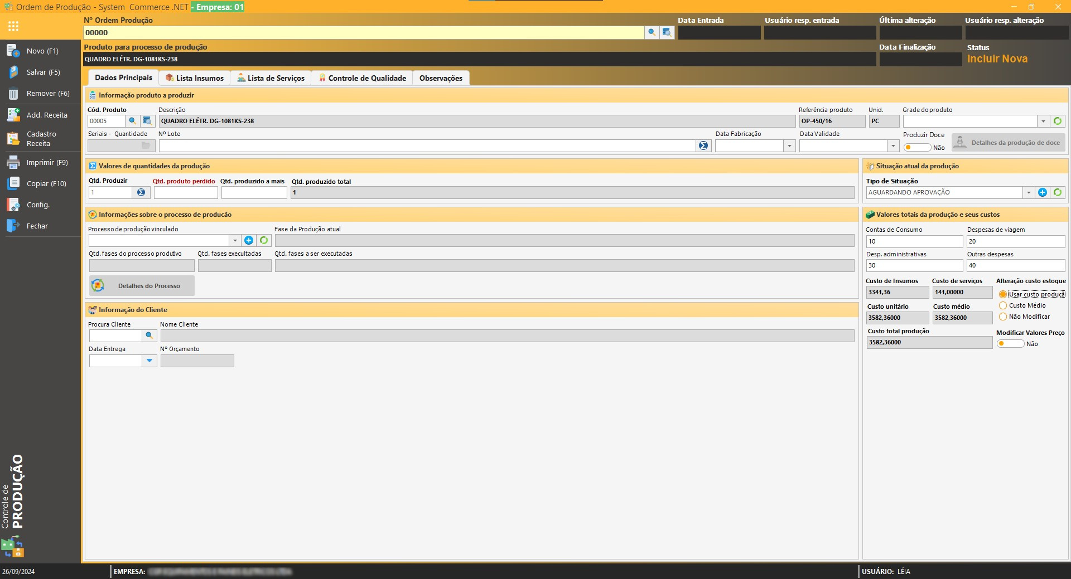Open the Controle de Qualidade tab
Image resolution: width=1071 pixels, height=579 pixels.
362,78
